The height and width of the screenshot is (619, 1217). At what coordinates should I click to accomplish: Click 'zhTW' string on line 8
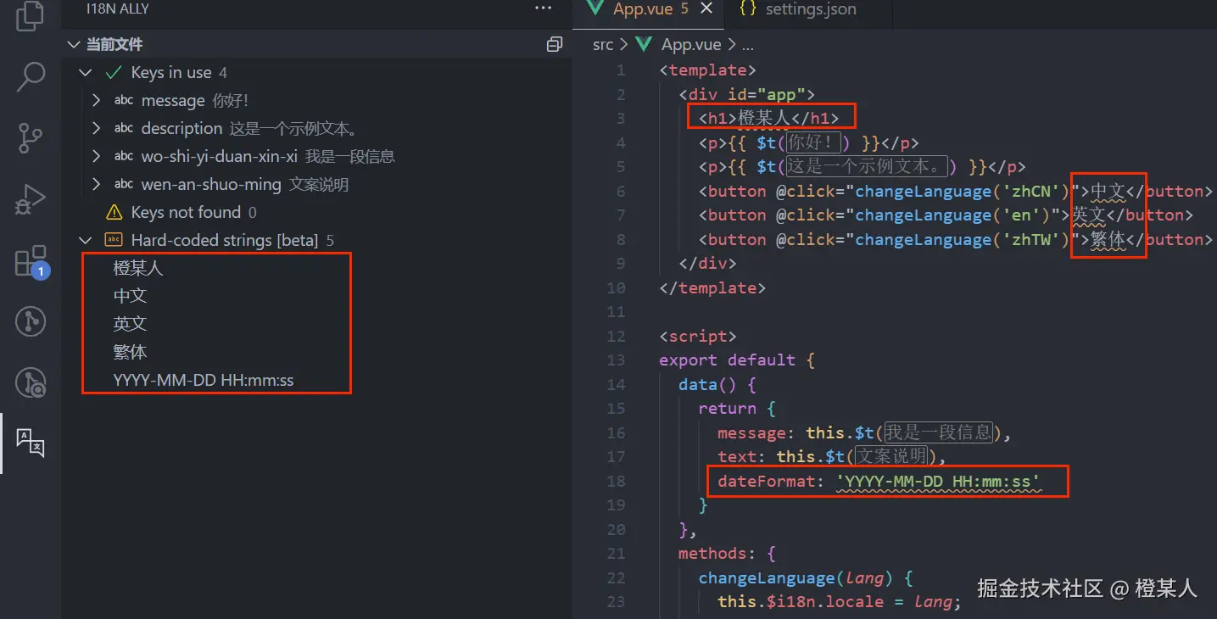[1034, 239]
